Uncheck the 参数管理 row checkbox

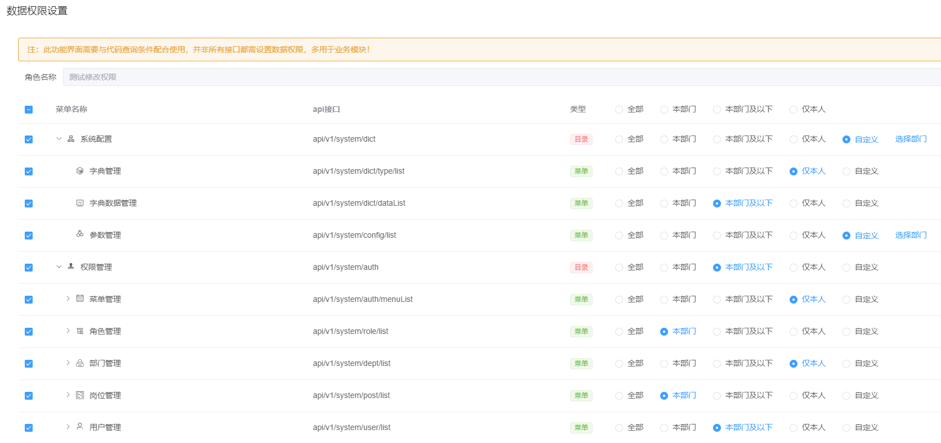[29, 236]
